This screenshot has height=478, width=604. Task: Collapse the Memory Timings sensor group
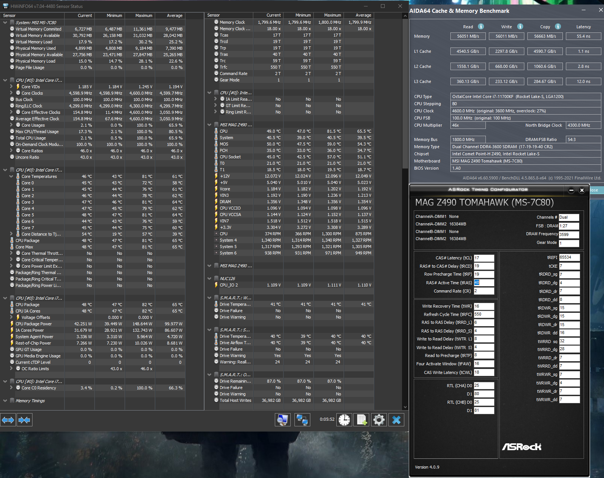click(x=5, y=401)
